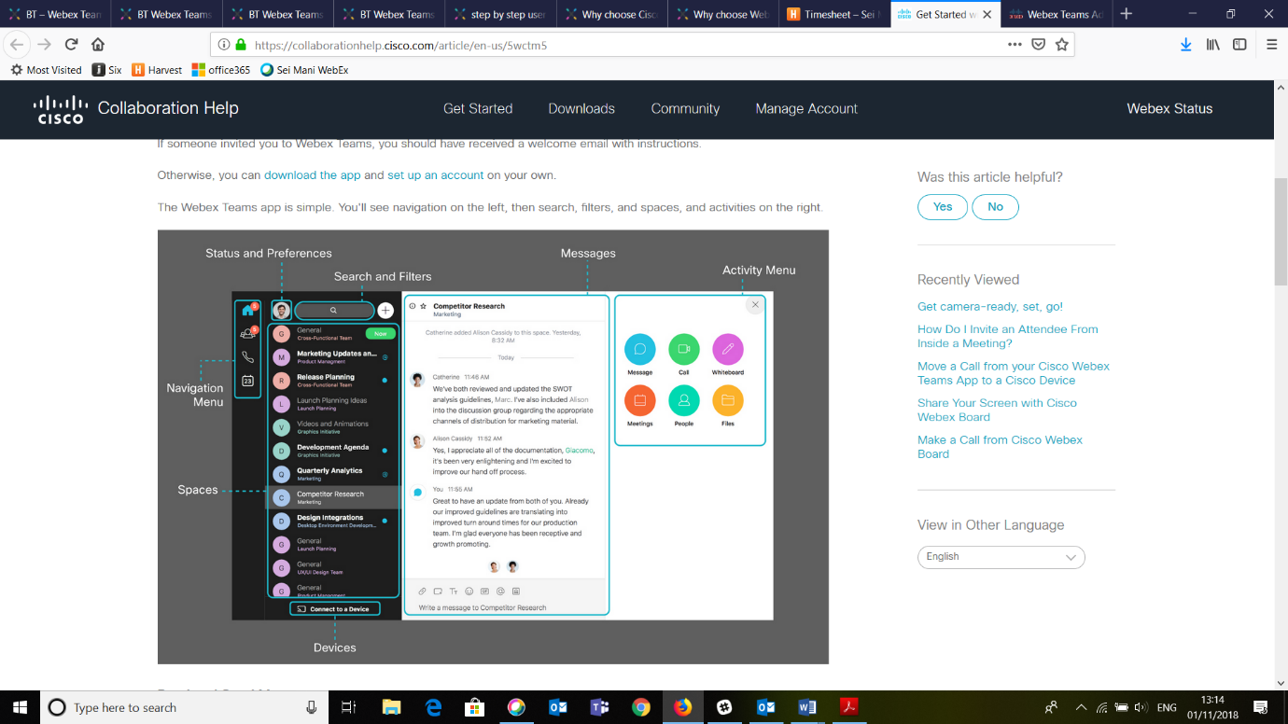Reload the current page

click(71, 44)
